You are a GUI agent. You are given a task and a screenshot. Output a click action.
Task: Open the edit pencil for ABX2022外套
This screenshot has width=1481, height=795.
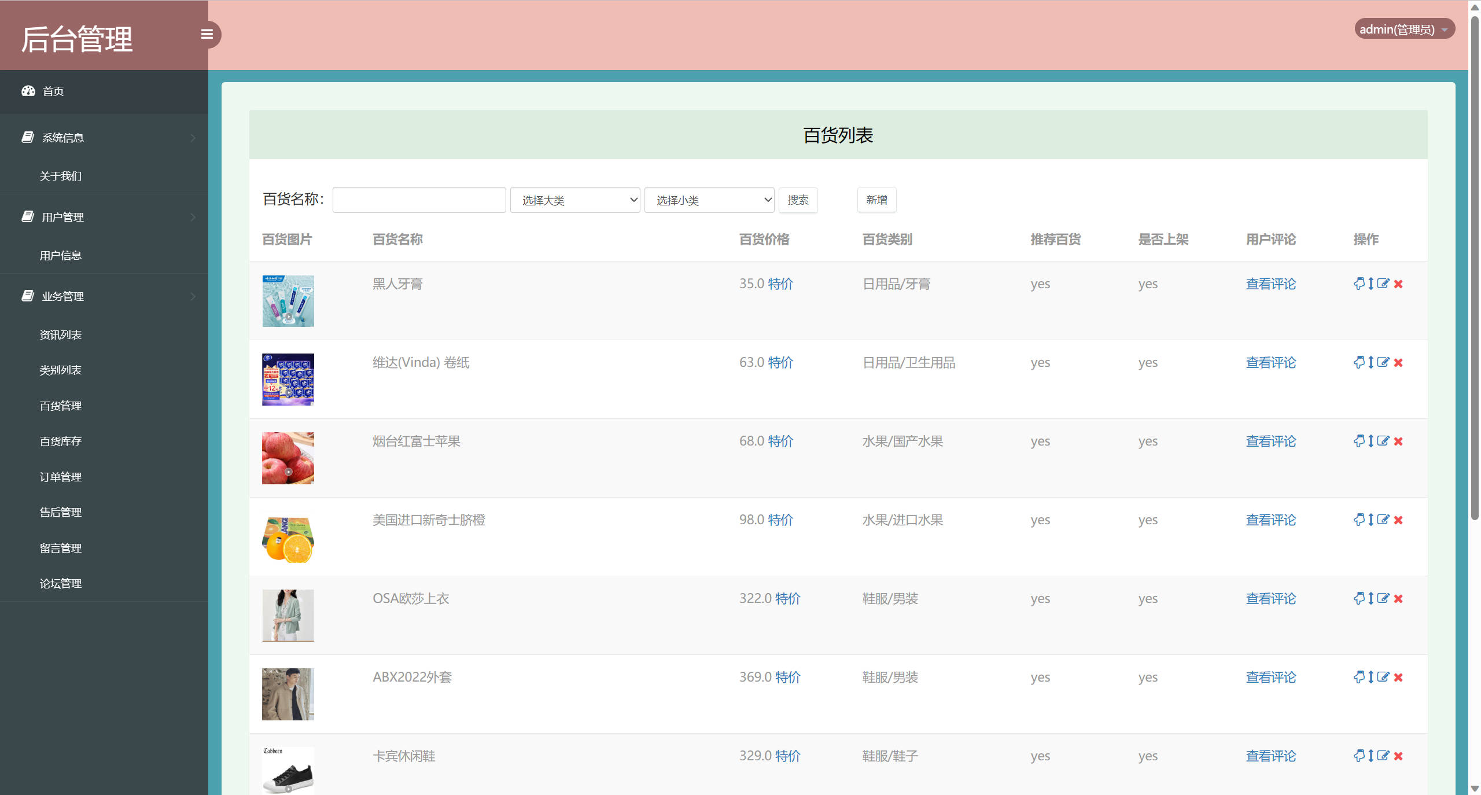pos(1383,677)
